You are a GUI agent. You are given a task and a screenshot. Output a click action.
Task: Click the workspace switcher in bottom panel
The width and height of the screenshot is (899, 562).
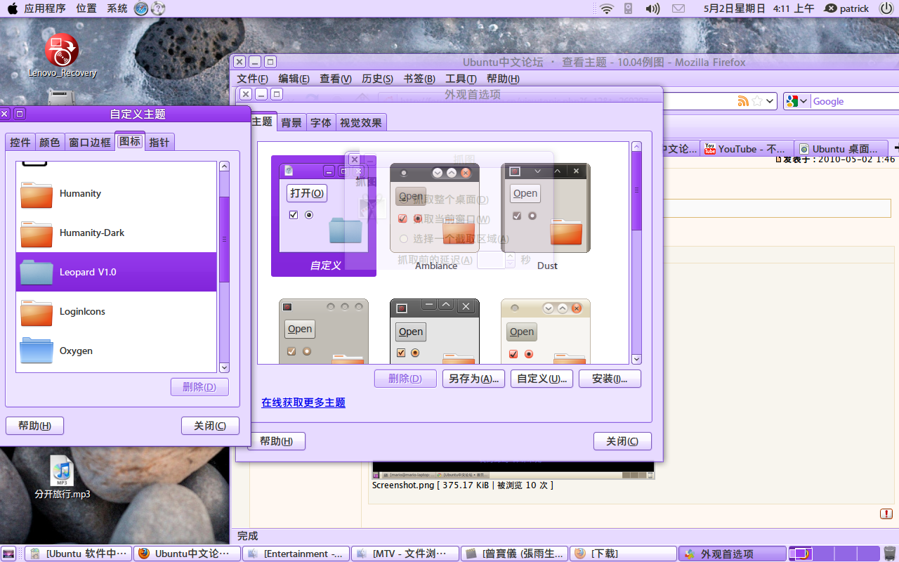click(834, 554)
